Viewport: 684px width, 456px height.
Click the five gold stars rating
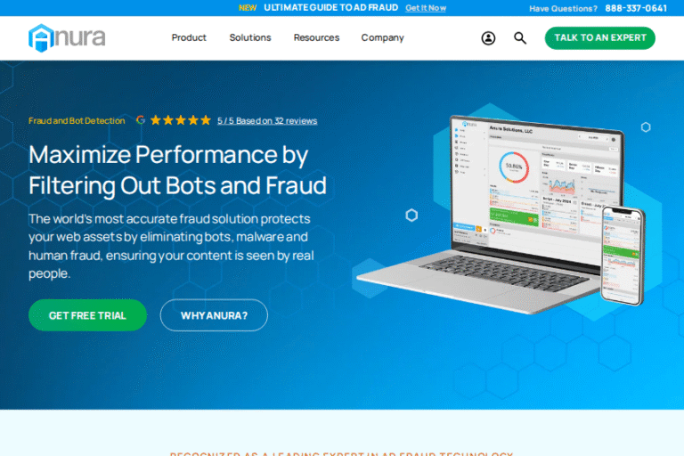click(181, 120)
